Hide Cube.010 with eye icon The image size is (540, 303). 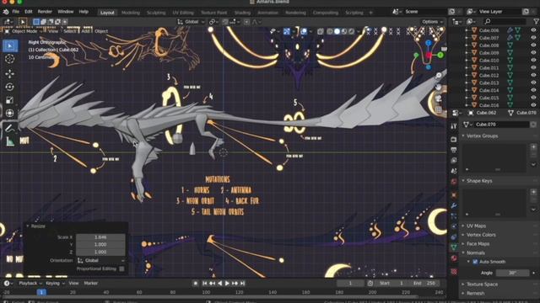point(533,60)
